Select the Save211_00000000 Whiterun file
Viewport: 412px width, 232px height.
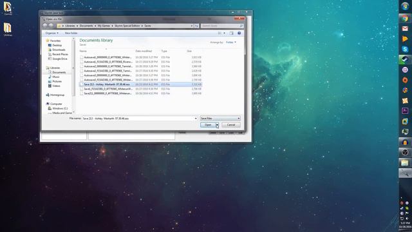tap(140, 93)
